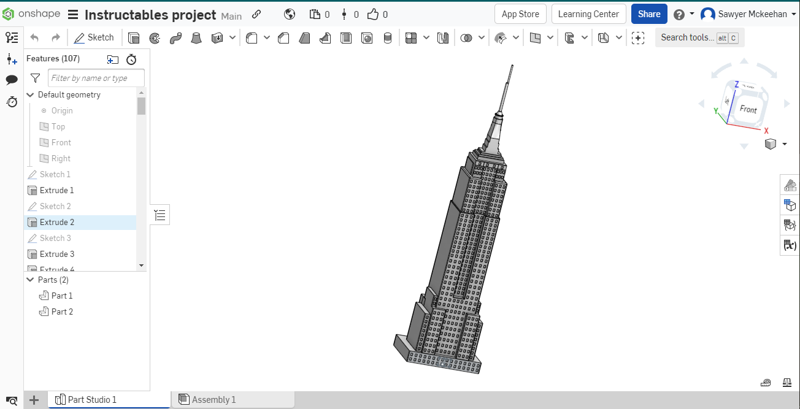Select the Extrude 2 feature
800x409 pixels.
point(80,222)
